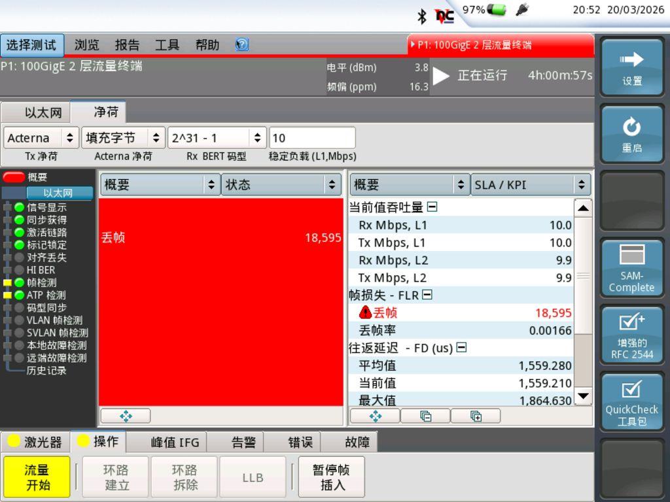The width and height of the screenshot is (670, 502).
Task: Switch to the 以太网 tab
Action: [x=43, y=112]
